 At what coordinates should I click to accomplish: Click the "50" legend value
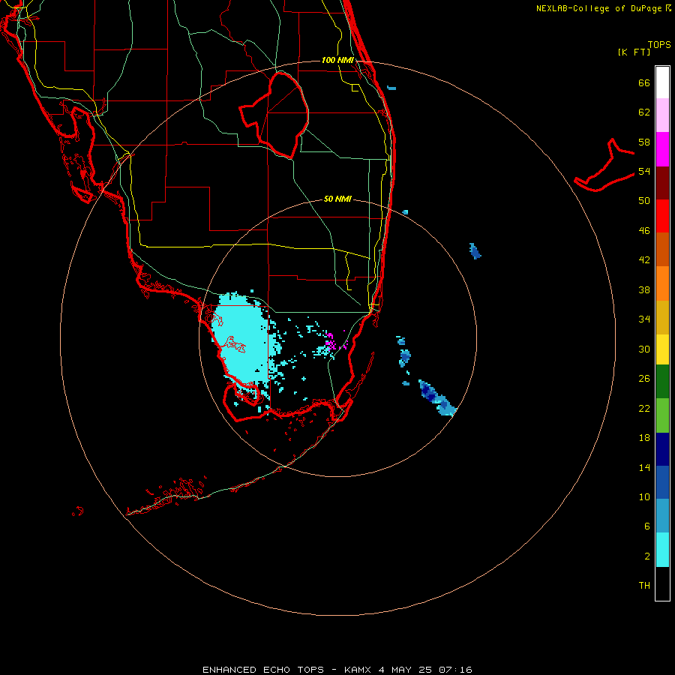[x=644, y=201]
